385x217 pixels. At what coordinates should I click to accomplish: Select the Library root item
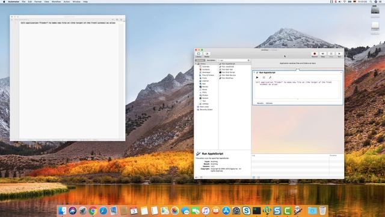pyautogui.click(x=203, y=64)
